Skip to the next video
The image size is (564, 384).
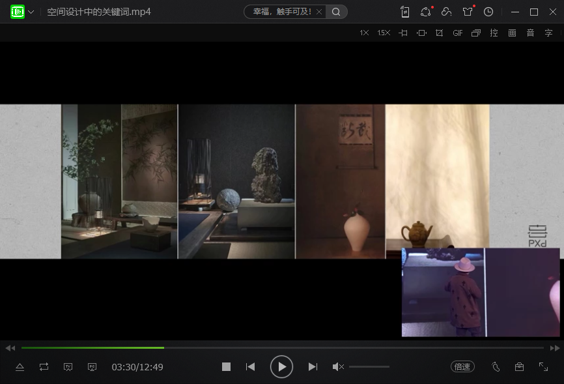tap(313, 367)
